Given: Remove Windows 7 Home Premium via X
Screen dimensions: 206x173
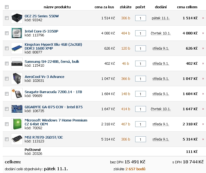Looking at the screenshot, I should [203, 124].
